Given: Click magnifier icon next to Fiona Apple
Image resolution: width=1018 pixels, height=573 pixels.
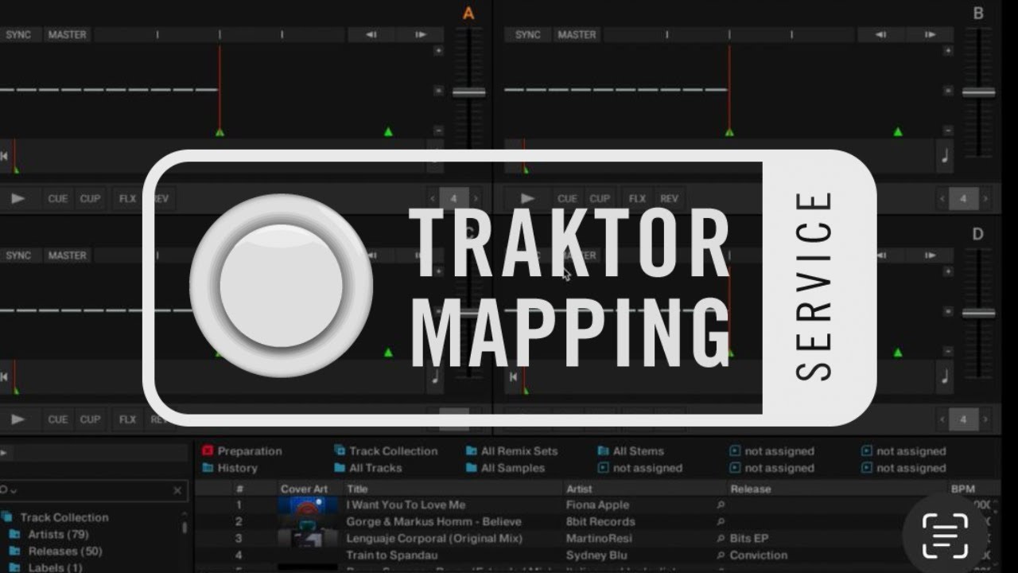Looking at the screenshot, I should (721, 505).
